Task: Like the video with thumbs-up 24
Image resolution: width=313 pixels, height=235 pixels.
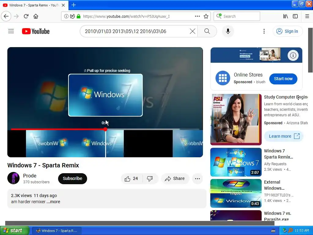Action: (x=131, y=178)
